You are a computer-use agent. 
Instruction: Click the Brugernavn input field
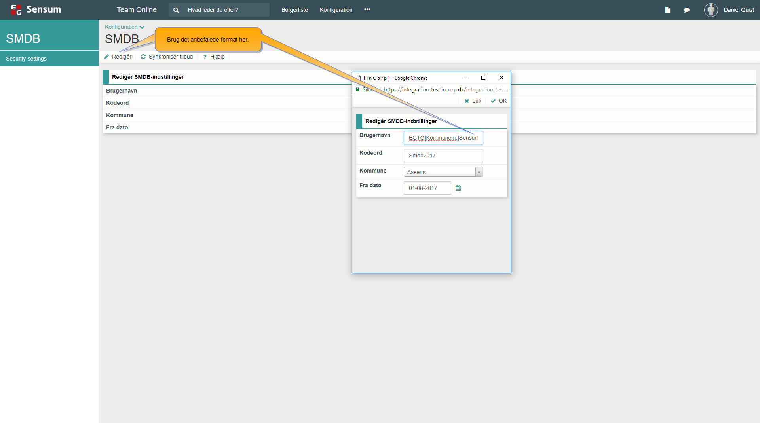tap(443, 138)
